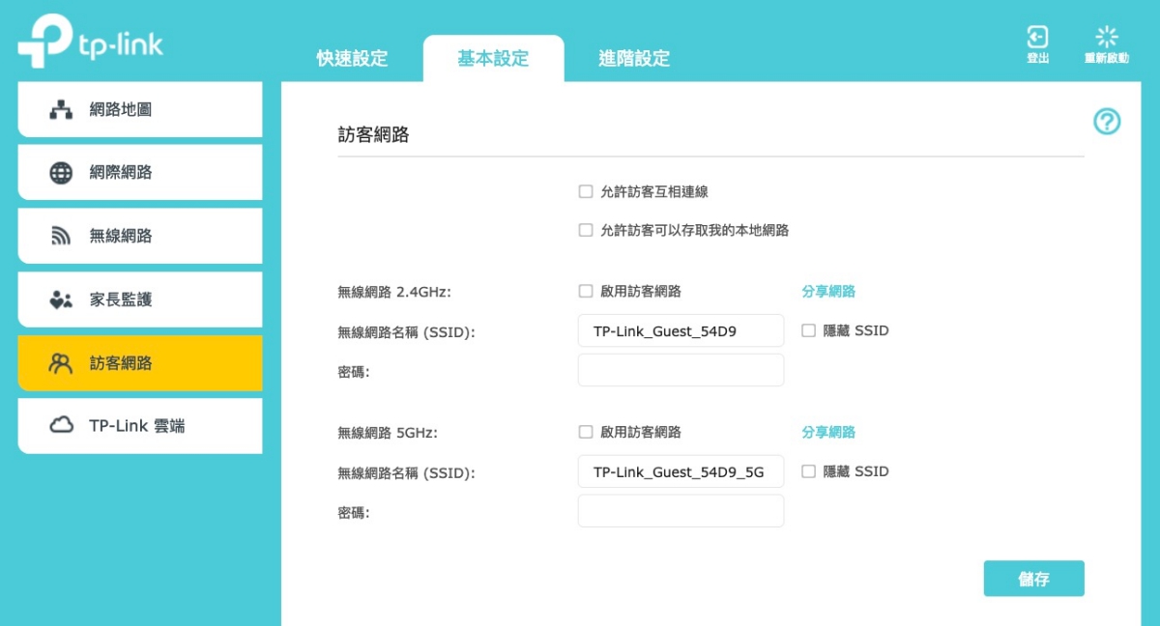Click the 無線網路 5GHz: label
The image size is (1160, 626).
coord(388,433)
